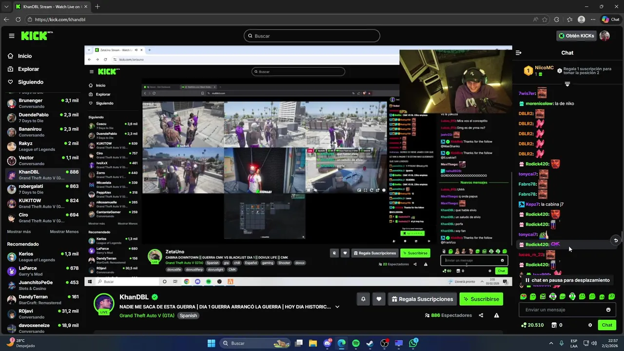This screenshot has height=351, width=624.
Task: Resume chat via 'chat en pausa' banner
Action: tap(567, 280)
